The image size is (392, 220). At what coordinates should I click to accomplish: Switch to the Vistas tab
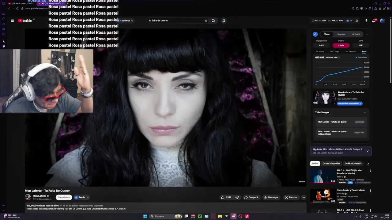[x=327, y=34]
